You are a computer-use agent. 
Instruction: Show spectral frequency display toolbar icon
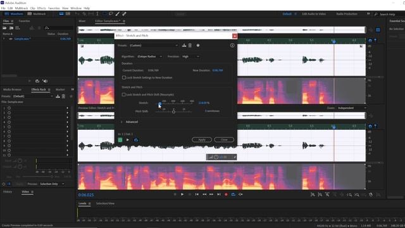click(x=61, y=14)
